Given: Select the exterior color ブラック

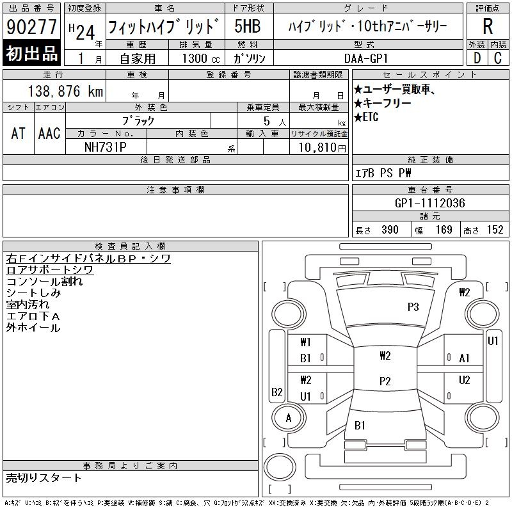Looking at the screenshot, I should (x=138, y=121).
